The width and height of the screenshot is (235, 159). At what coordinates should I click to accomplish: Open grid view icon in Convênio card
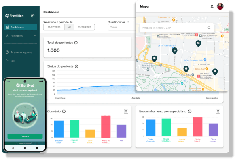click(x=126, y=111)
